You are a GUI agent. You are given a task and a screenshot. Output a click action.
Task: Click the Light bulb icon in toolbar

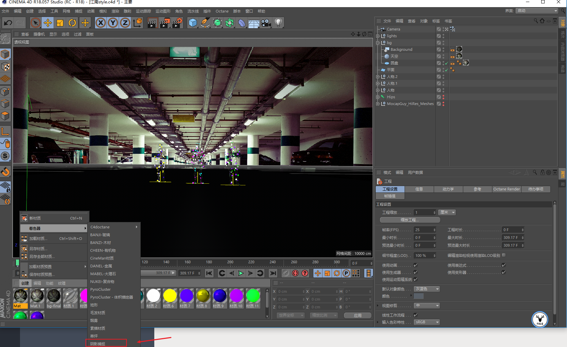[278, 23]
